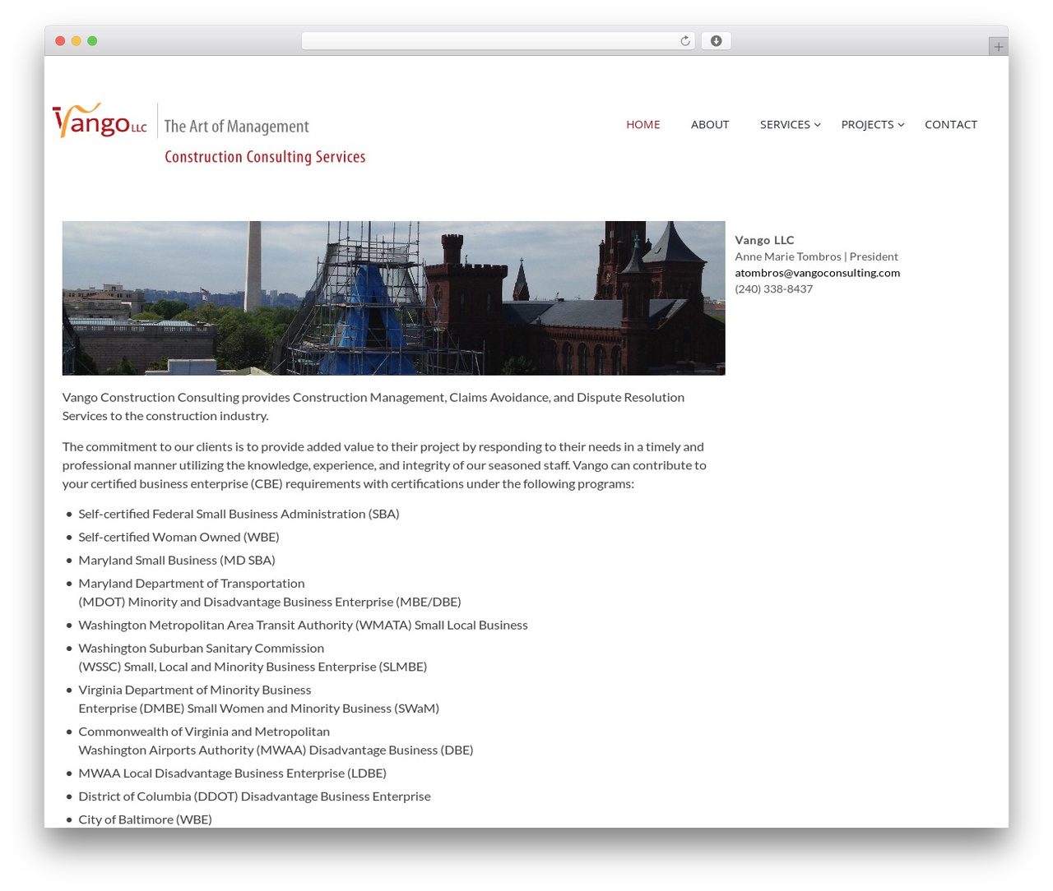Screen dimensions: 1053x891
Task: Reload the page using the refresh icon
Action: 684,41
